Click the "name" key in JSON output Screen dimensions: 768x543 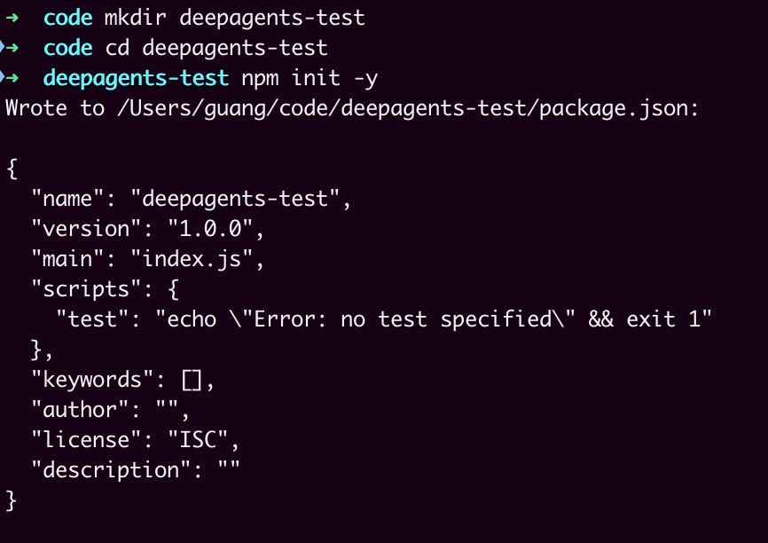tap(67, 199)
